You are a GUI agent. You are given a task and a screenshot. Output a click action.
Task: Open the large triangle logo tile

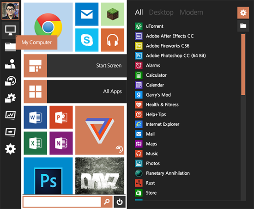(x=100, y=130)
